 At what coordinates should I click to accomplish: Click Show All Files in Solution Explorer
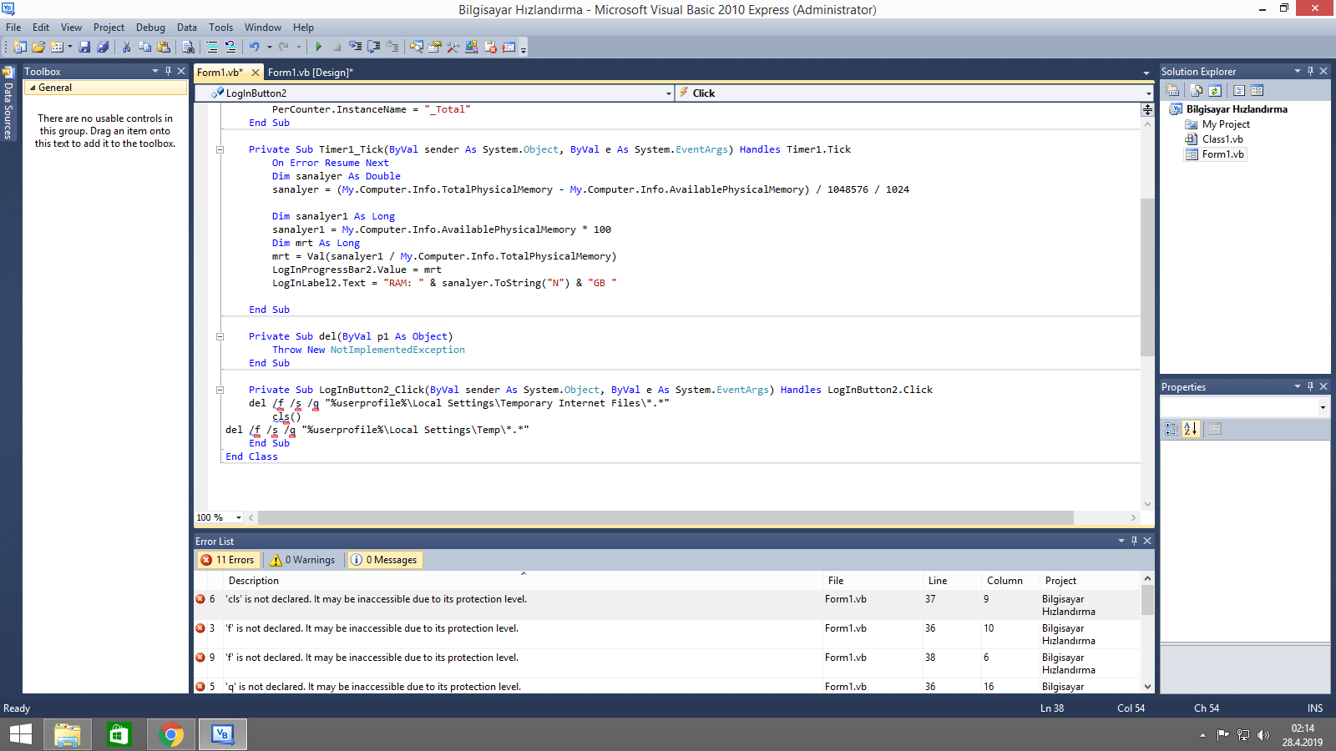(x=1197, y=90)
